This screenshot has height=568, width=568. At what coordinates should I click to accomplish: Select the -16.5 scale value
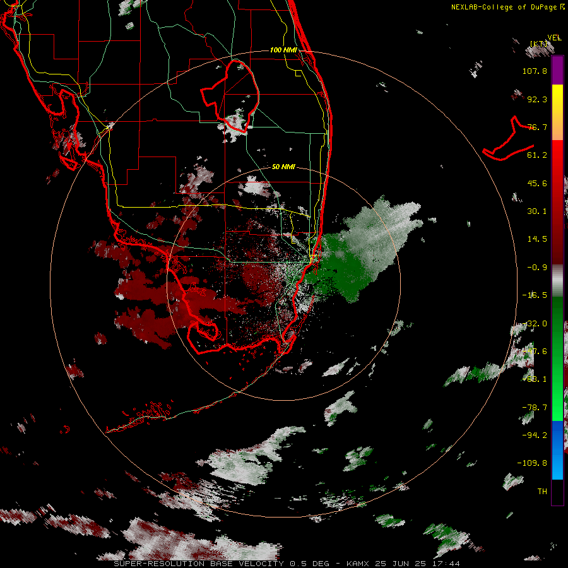point(535,295)
